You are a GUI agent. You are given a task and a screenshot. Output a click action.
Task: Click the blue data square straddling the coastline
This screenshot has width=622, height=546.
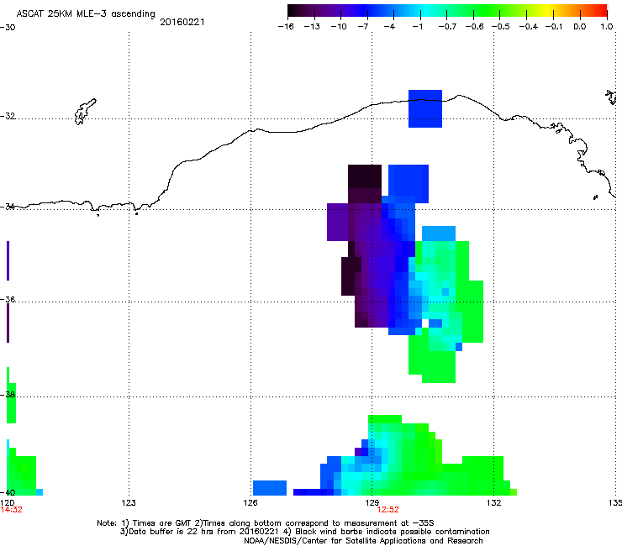coord(425,108)
